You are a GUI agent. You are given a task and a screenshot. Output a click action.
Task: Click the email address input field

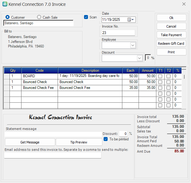[53, 155]
